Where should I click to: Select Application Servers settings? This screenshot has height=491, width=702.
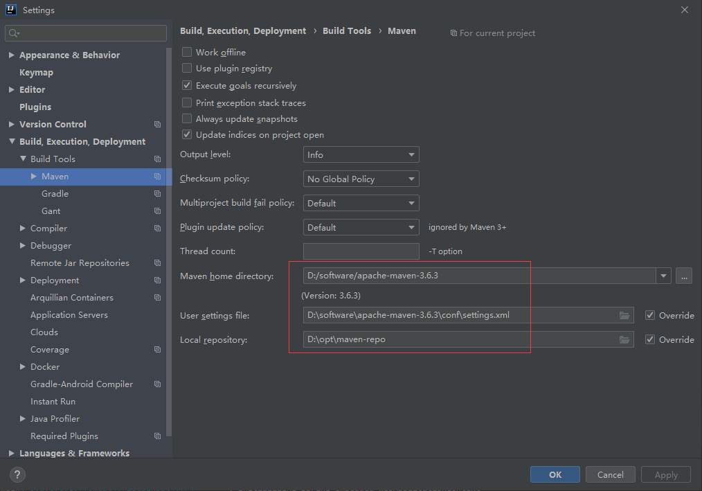69,315
